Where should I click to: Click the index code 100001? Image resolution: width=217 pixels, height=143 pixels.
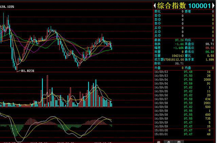[x=200, y=6]
